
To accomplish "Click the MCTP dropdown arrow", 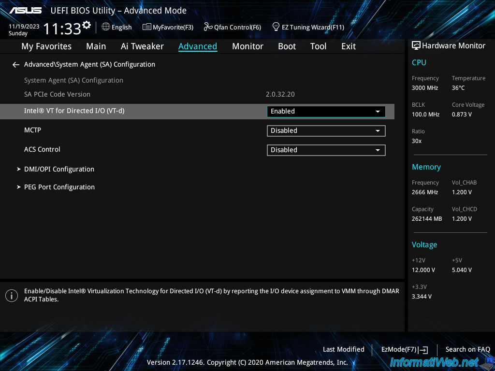I will pos(378,131).
